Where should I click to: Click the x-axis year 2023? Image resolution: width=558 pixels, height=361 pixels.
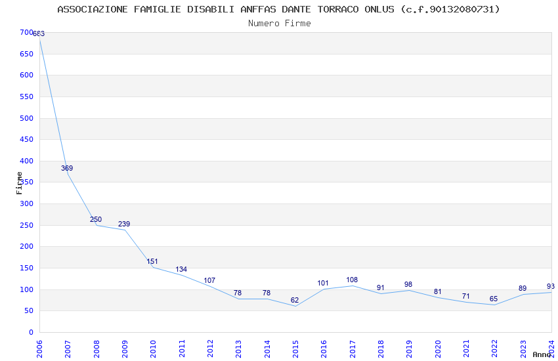[523, 349]
